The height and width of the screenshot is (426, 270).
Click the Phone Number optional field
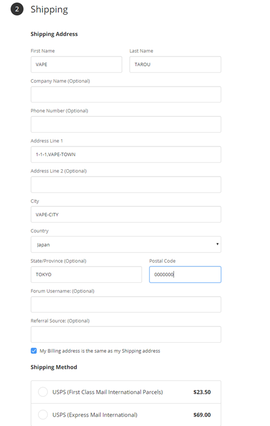pos(126,124)
